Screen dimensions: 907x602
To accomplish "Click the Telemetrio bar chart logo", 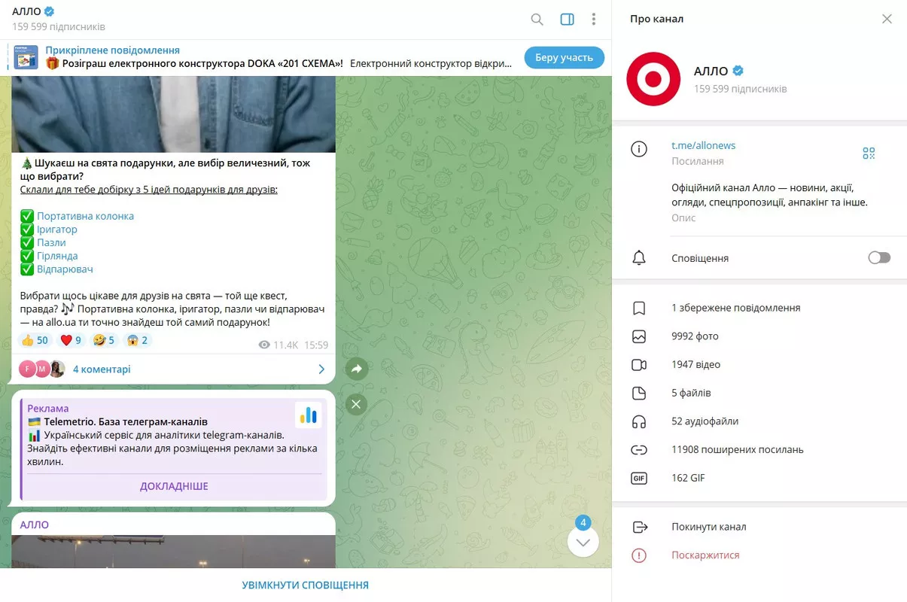I will (x=308, y=415).
